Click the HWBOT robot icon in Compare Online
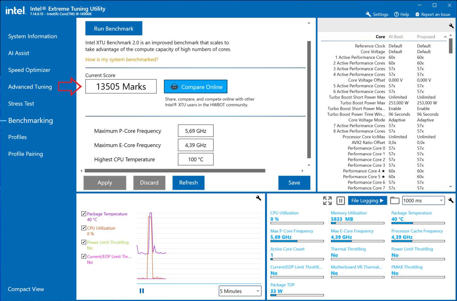The height and width of the screenshot is (301, 457). click(174, 87)
